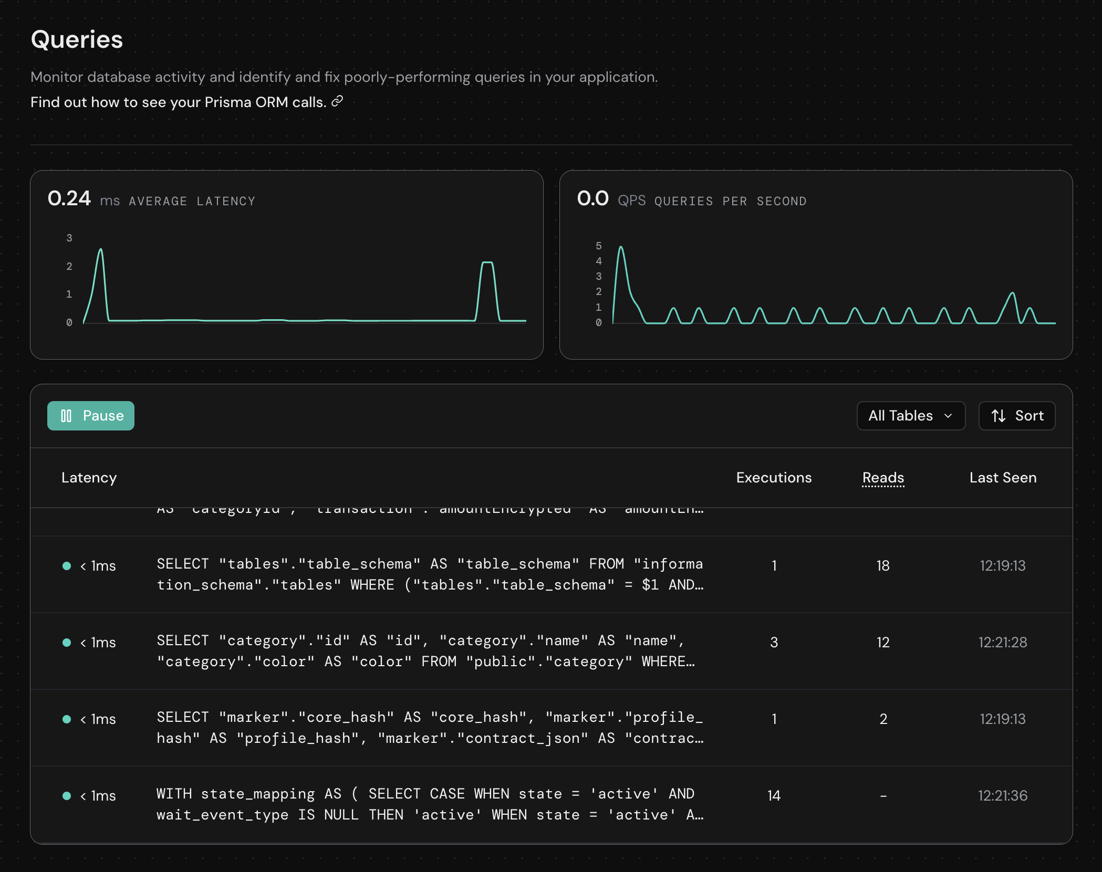1102x872 pixels.
Task: Click the sort arrows icon in Sort button
Action: pos(999,416)
